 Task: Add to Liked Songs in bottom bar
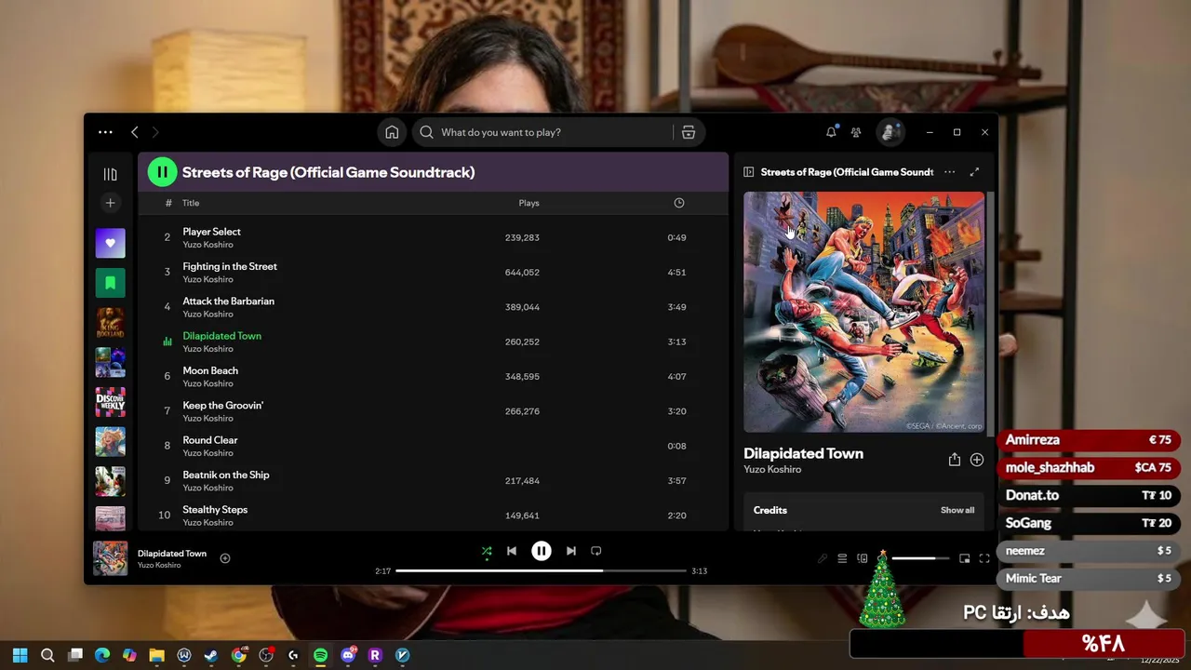[x=225, y=558]
